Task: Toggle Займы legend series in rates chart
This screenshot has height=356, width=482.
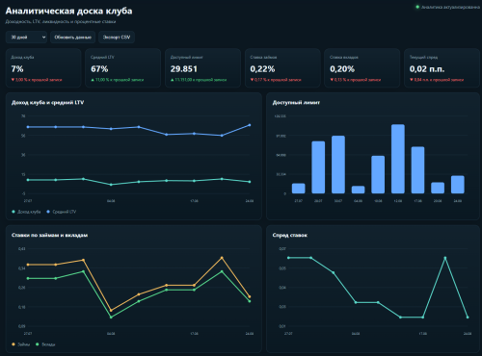Action: (x=20, y=344)
